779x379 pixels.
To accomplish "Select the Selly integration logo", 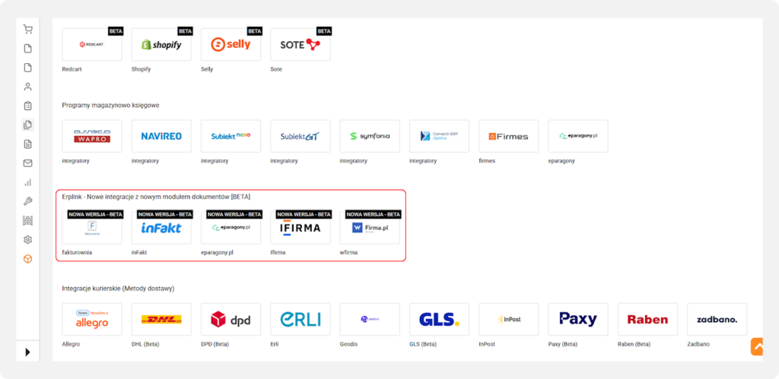I will (x=231, y=45).
